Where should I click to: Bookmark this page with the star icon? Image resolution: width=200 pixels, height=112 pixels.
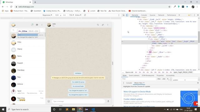tap(169, 7)
